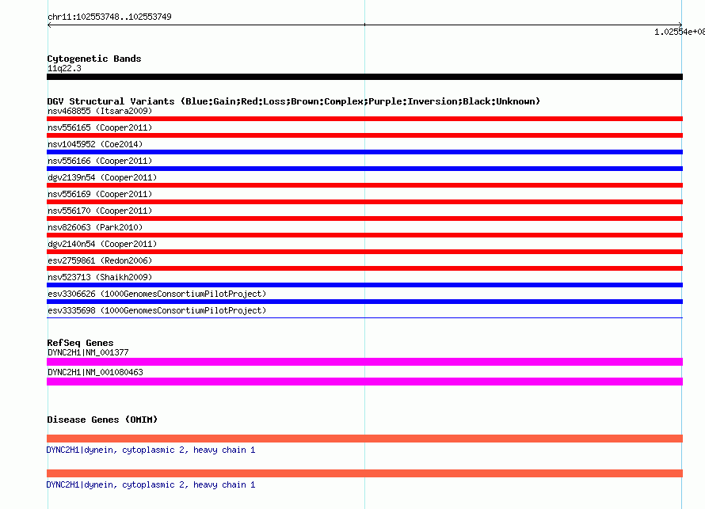Click the esv3335698 (1000GenomesConsortiumPilotProject) label

(x=157, y=310)
